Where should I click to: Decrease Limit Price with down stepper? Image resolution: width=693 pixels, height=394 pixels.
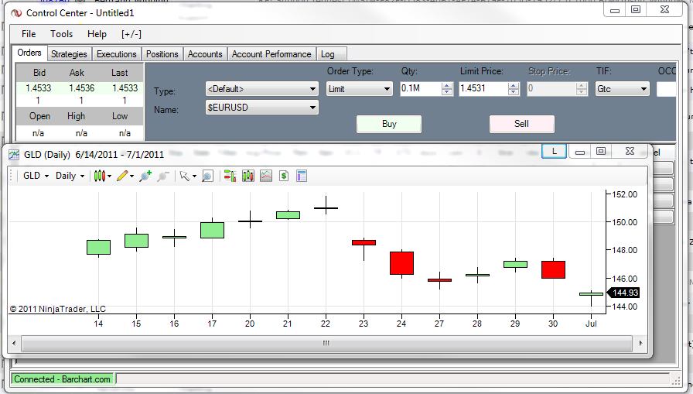pyautogui.click(x=513, y=92)
